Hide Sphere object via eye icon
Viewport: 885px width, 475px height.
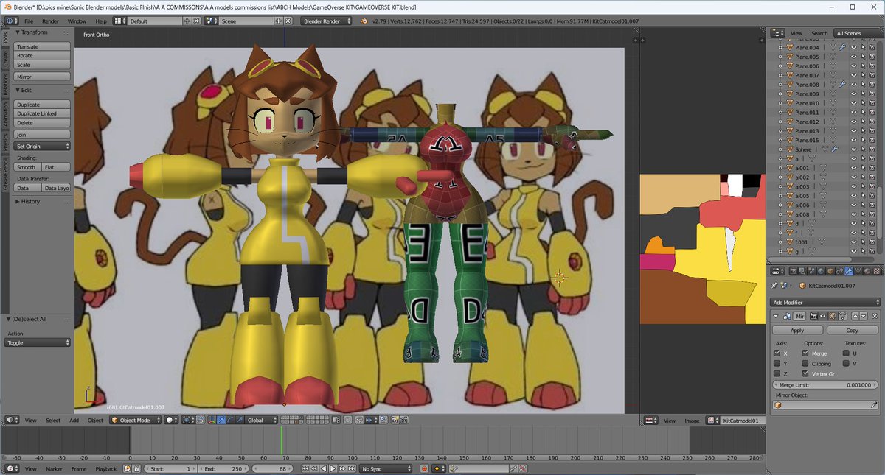pyautogui.click(x=853, y=149)
